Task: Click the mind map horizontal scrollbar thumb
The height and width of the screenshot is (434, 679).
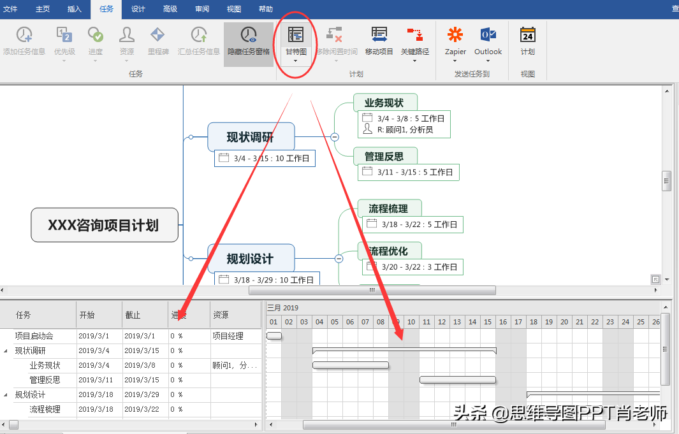Action: pos(372,291)
